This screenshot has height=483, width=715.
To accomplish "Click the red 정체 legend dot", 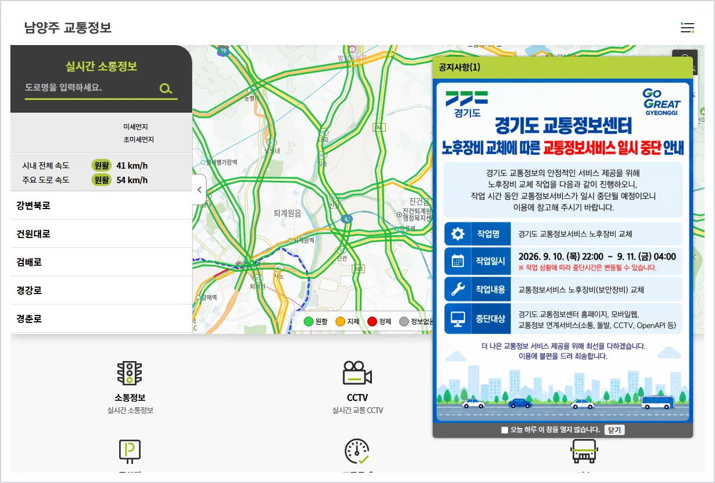I will (x=372, y=321).
